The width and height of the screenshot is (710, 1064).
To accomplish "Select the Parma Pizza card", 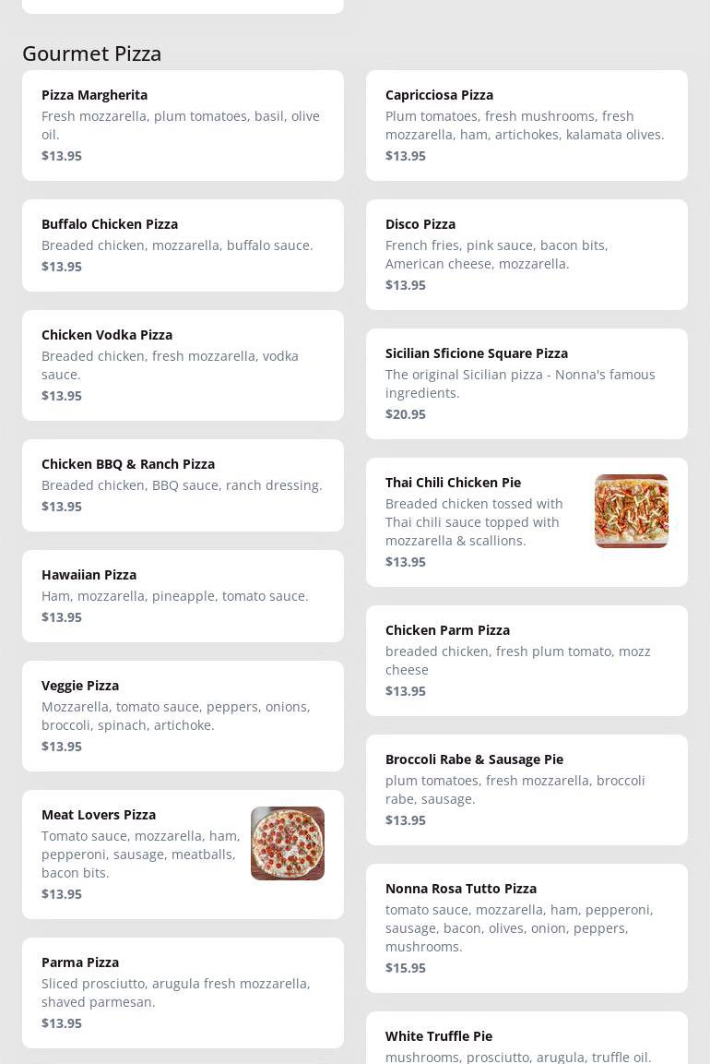I will click(183, 993).
